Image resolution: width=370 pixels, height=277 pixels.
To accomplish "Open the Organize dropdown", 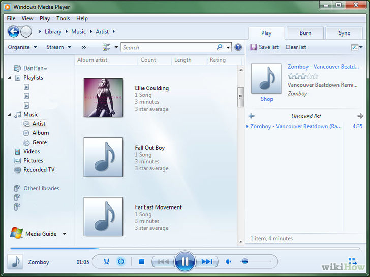I will tap(22, 47).
